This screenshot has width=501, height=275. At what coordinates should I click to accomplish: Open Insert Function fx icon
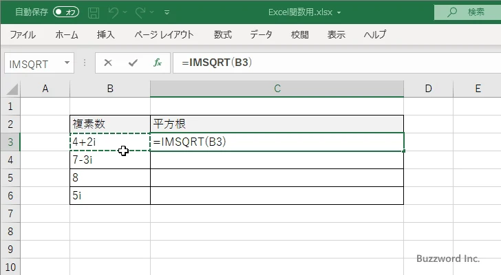(158, 63)
